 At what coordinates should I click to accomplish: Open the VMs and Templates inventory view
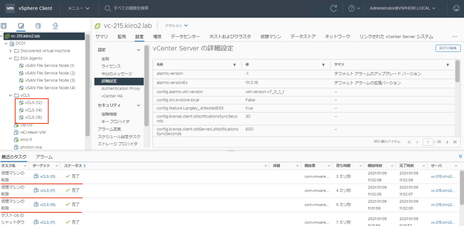pyautogui.click(x=21, y=26)
